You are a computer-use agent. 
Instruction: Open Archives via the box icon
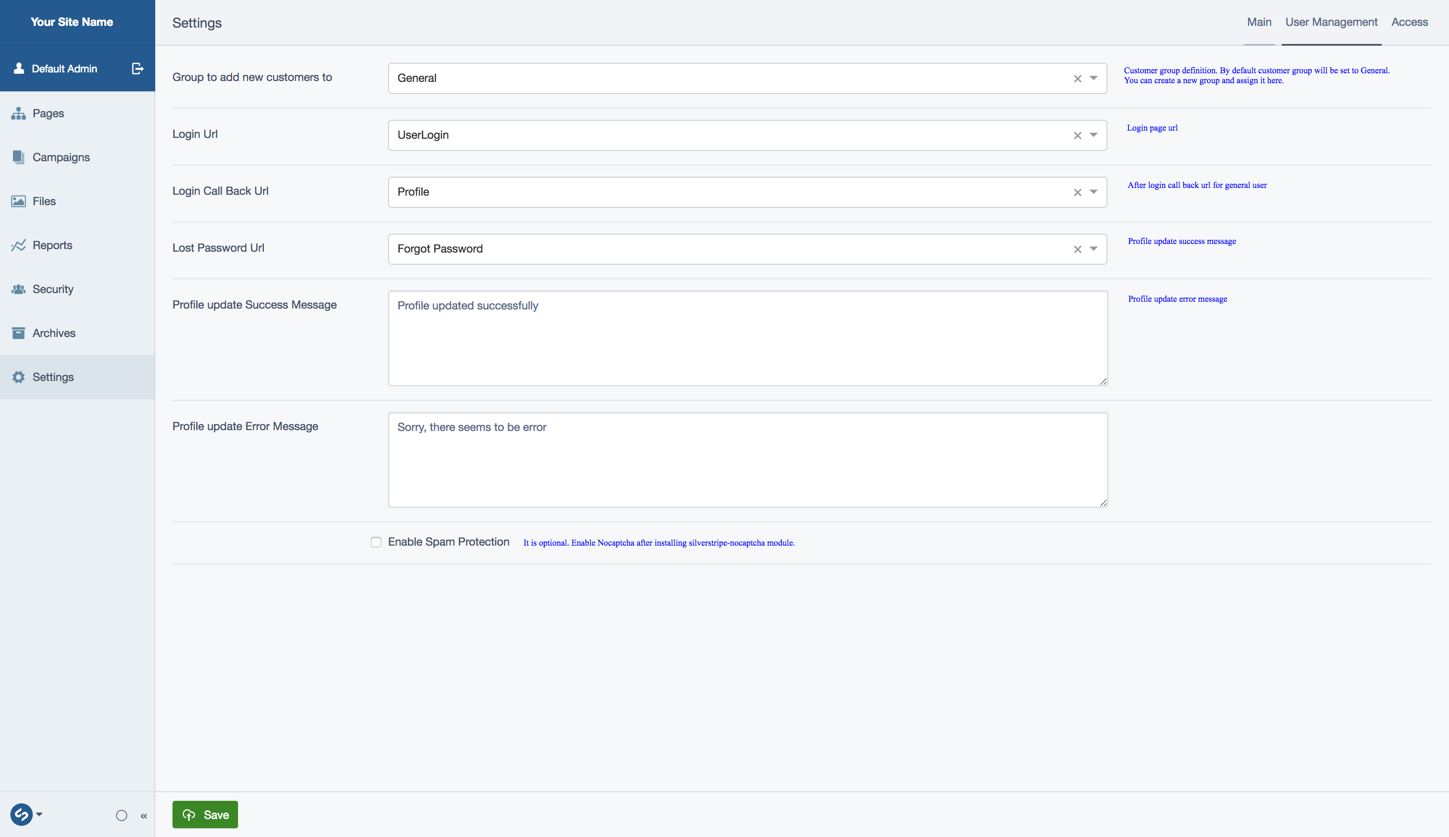(19, 333)
